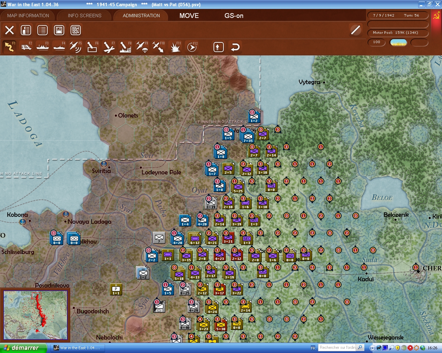Screen dimensions: 442x353
Task: Select the yellow P counter labeled 1=1
Action: (116, 289)
